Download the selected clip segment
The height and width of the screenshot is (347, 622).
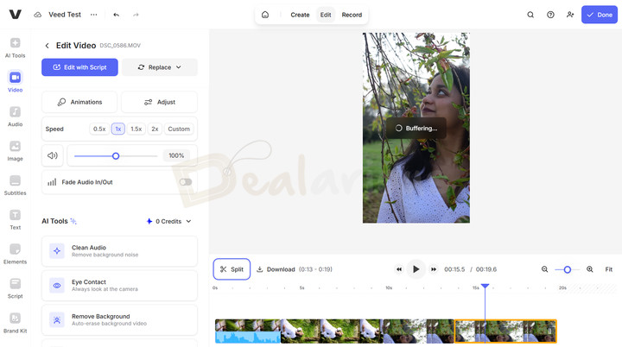[294, 269]
